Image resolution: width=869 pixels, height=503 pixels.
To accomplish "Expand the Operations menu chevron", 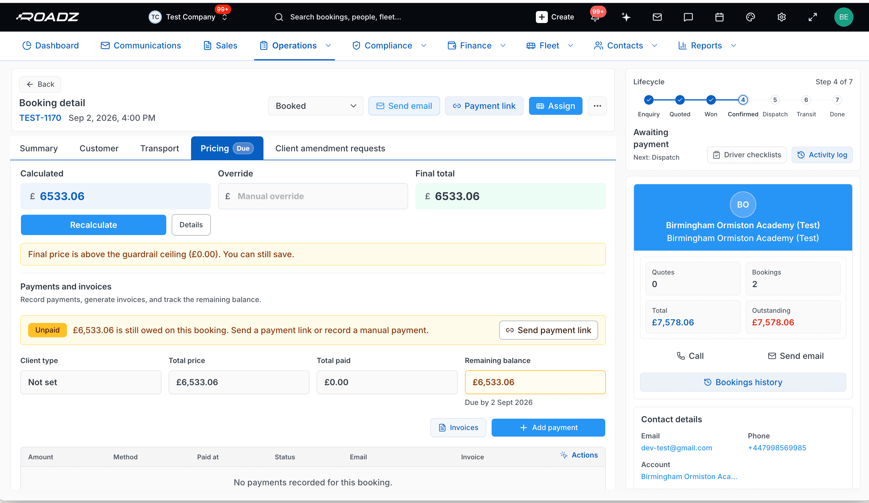I will 328,45.
